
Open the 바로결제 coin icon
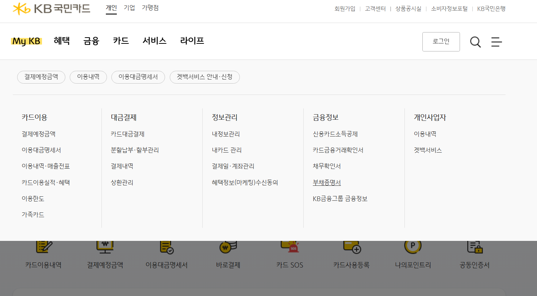[228, 247]
